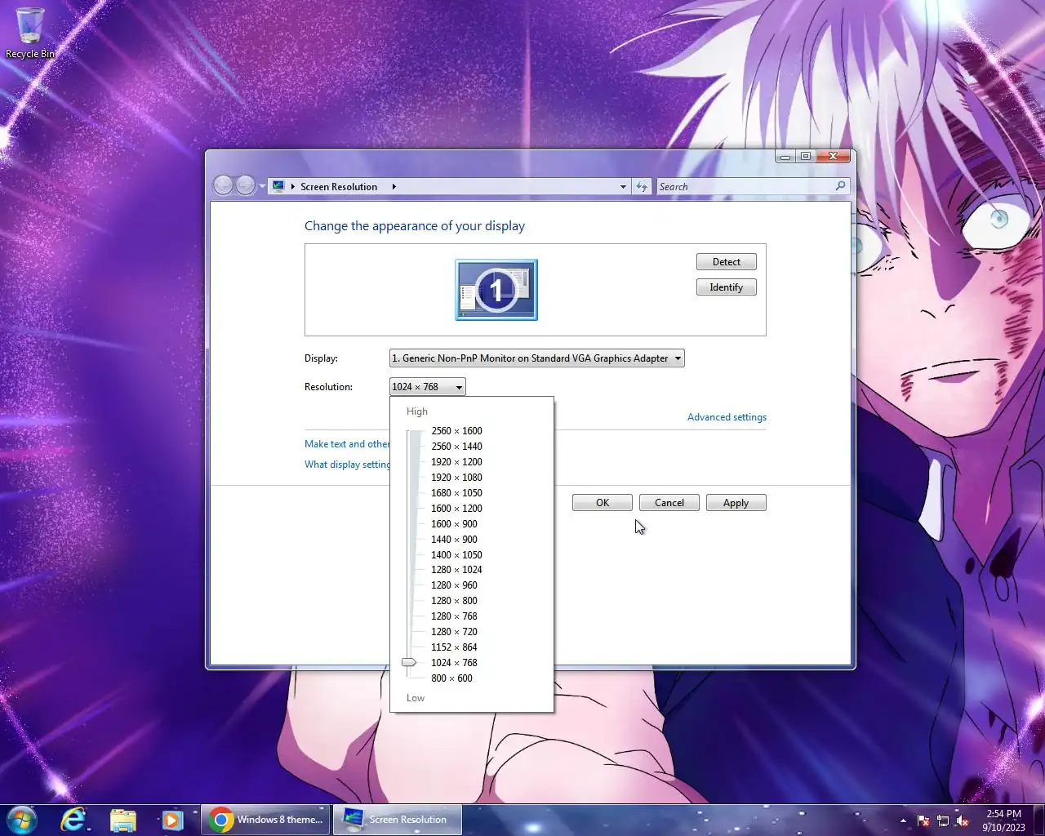Select monitor 1 display thumbnail
Image resolution: width=1045 pixels, height=836 pixels.
[x=496, y=290]
